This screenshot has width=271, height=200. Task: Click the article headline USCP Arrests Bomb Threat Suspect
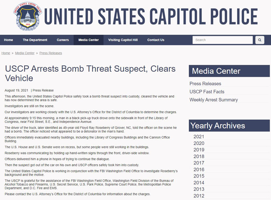click(90, 73)
